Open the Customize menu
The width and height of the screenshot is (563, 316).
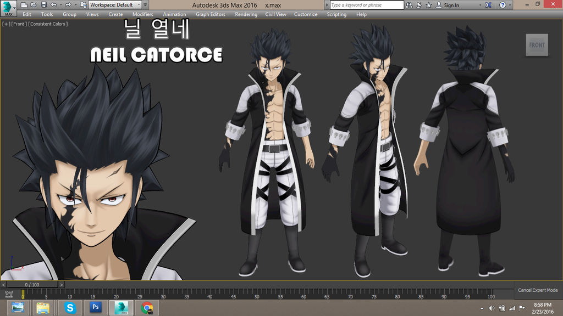[x=306, y=14]
